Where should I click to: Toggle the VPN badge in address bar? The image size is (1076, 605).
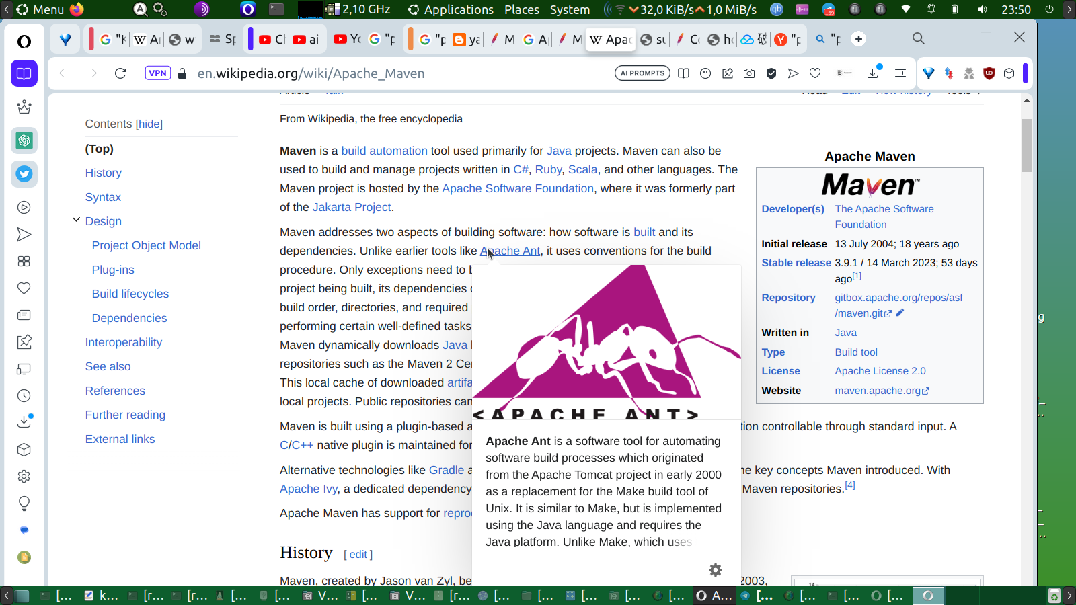(x=158, y=73)
